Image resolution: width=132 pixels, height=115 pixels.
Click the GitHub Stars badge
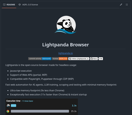pos(94,59)
